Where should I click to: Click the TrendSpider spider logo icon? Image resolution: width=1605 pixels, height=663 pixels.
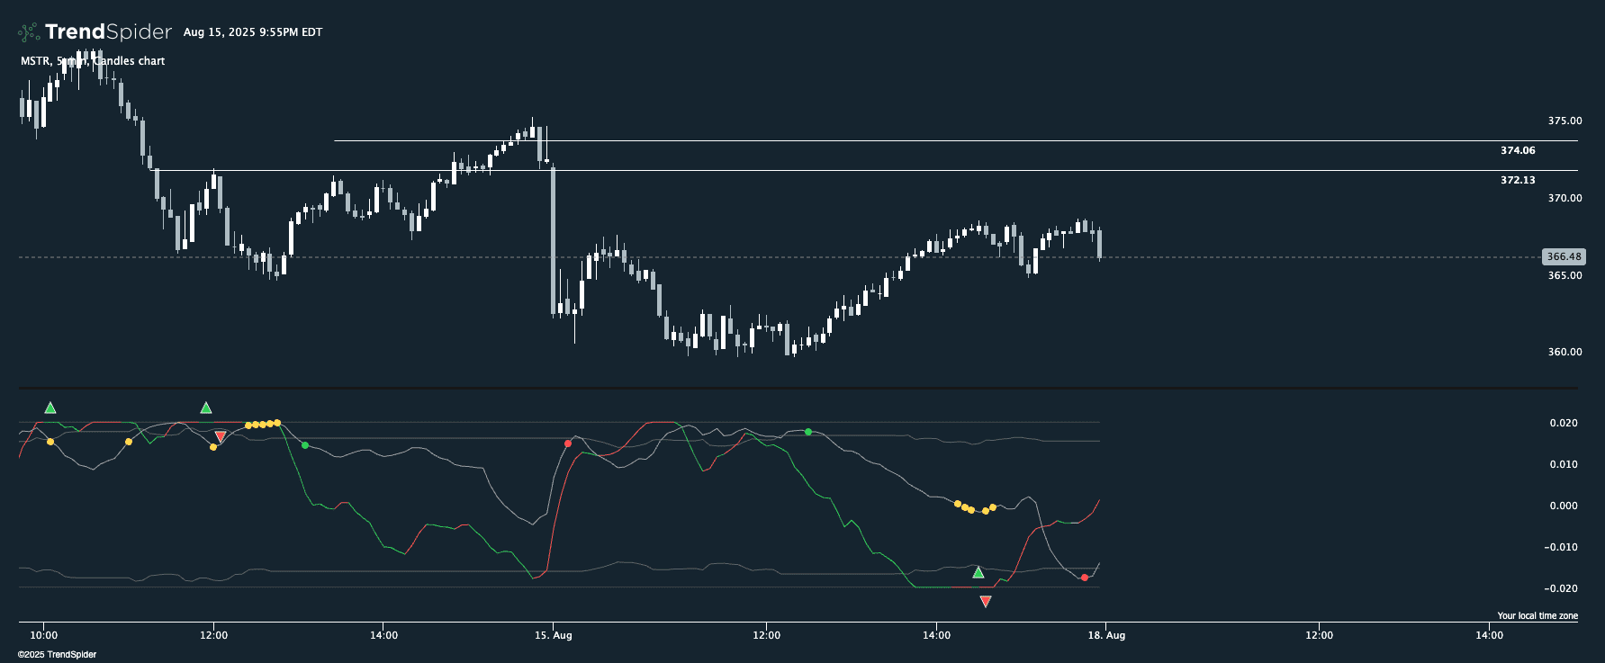[x=29, y=32]
